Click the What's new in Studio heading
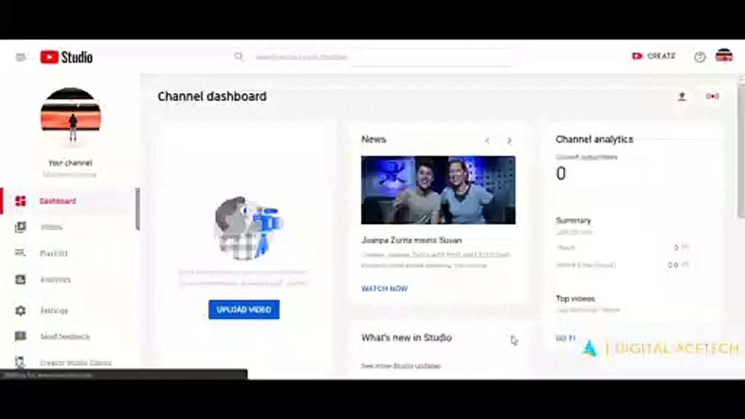This screenshot has height=419, width=745. [x=406, y=338]
